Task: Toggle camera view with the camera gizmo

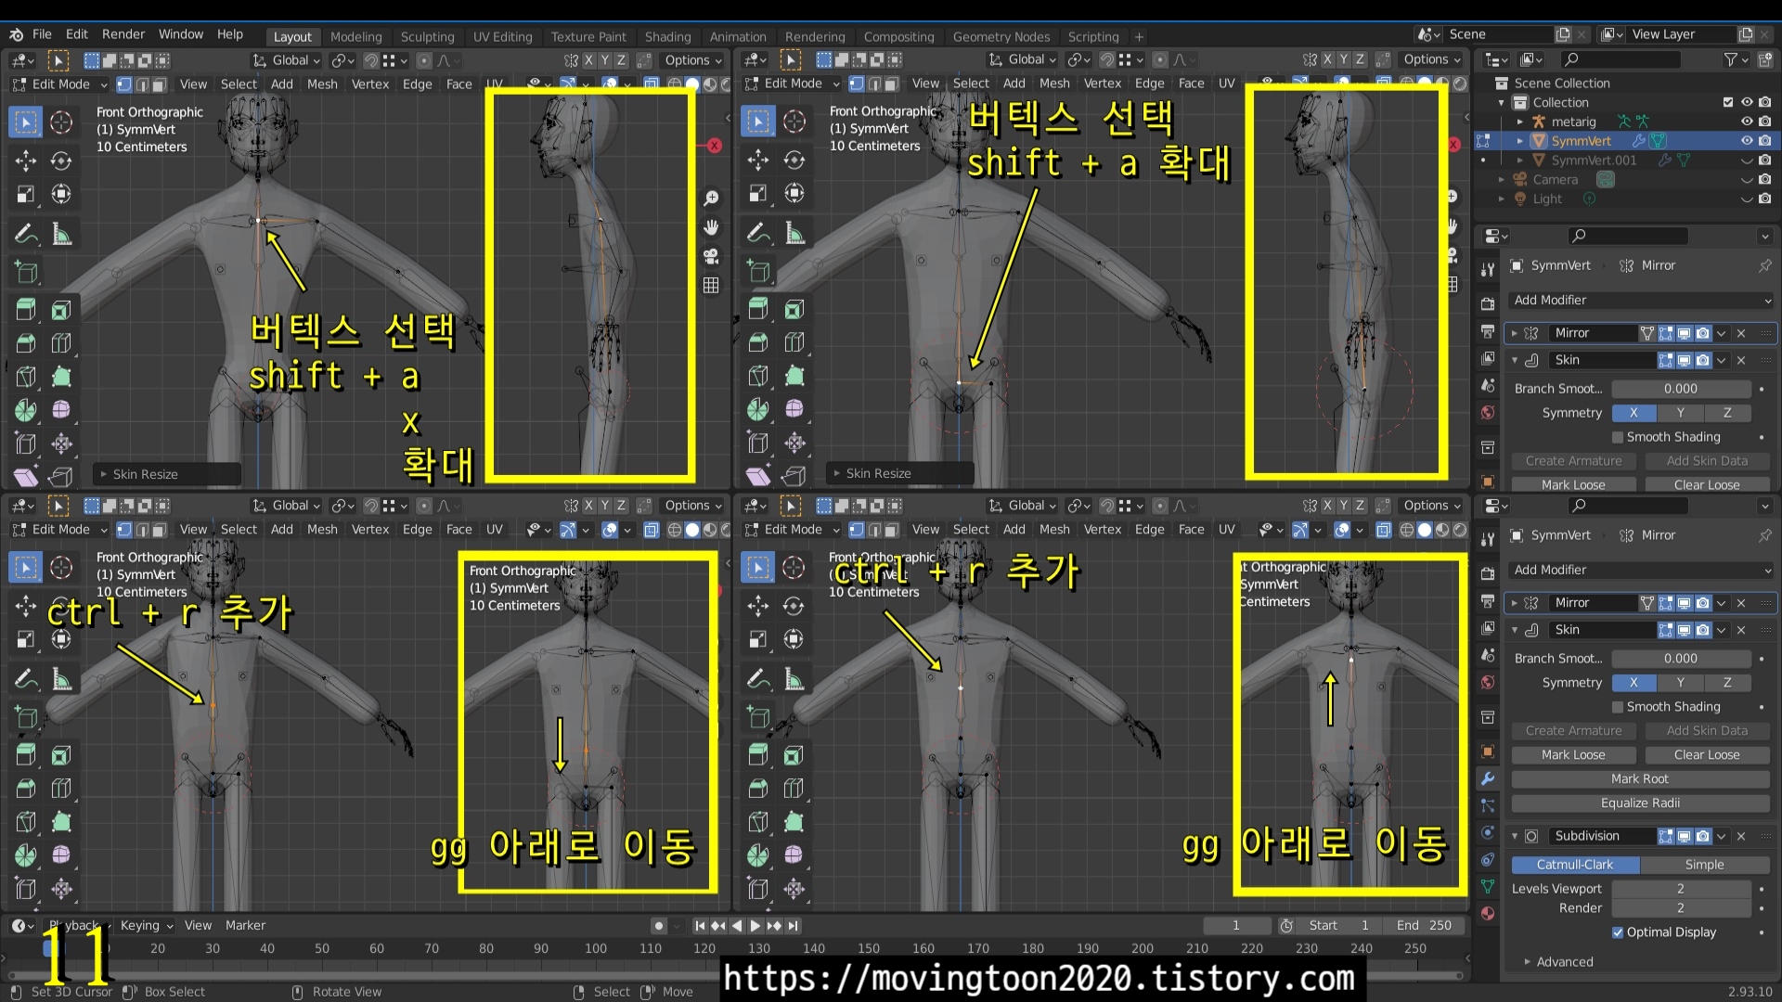Action: tap(711, 256)
